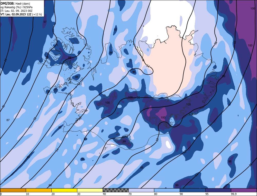The height and width of the screenshot is (196, 257).
Task: Click the humidity value '88'
Action: tap(50, 185)
